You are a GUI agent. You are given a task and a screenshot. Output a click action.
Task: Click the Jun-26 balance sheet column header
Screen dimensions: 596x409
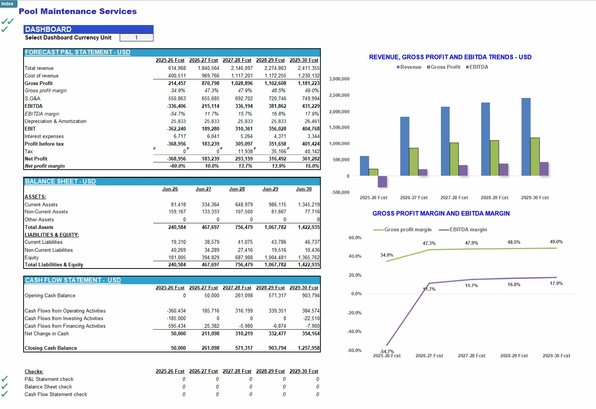click(170, 189)
